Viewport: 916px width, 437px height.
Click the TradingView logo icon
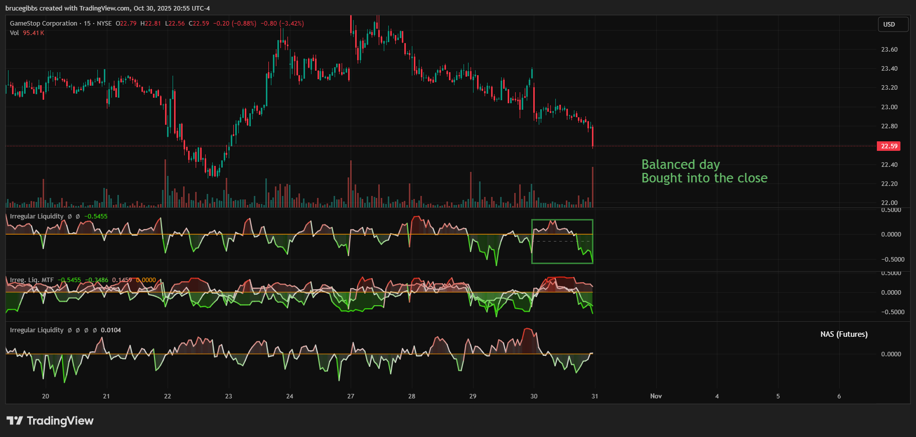[x=15, y=420]
